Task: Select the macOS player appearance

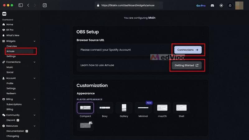Action: coord(162,108)
